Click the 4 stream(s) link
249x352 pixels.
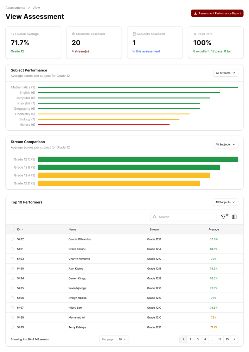tap(80, 51)
